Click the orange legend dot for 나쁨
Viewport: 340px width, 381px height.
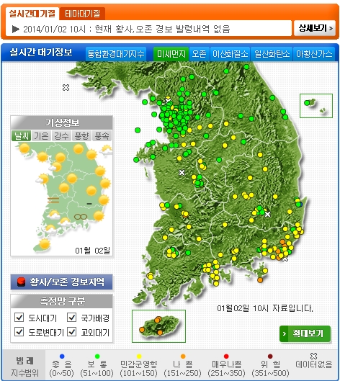[x=183, y=357]
